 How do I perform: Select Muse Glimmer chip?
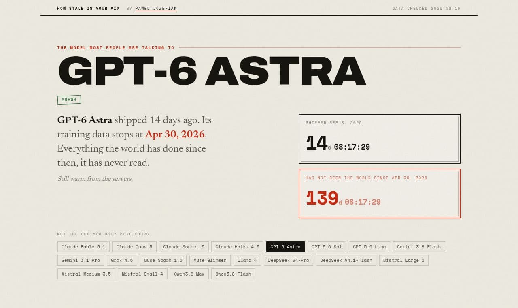[210, 260]
